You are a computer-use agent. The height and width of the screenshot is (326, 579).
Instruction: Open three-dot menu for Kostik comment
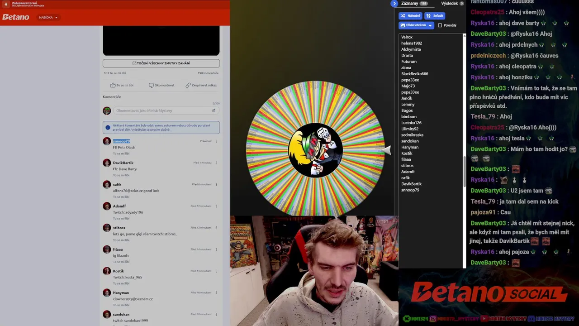pos(217,271)
